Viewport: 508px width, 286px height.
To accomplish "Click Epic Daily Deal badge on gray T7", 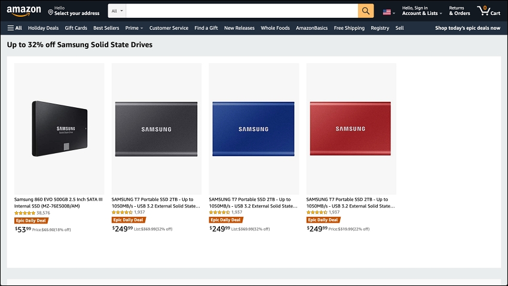I will [128, 220].
